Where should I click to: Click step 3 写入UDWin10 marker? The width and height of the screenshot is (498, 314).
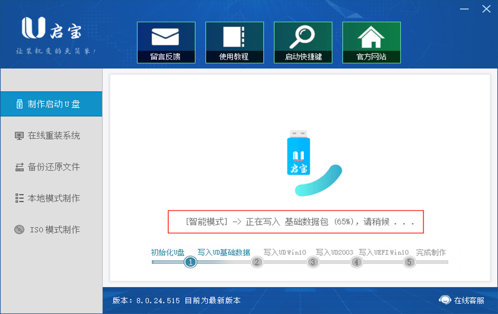click(312, 262)
